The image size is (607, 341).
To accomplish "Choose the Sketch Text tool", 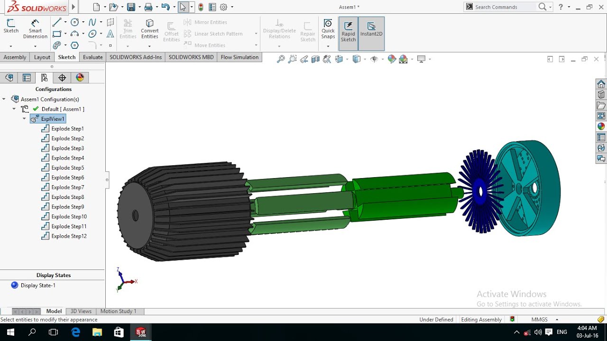I will point(110,34).
